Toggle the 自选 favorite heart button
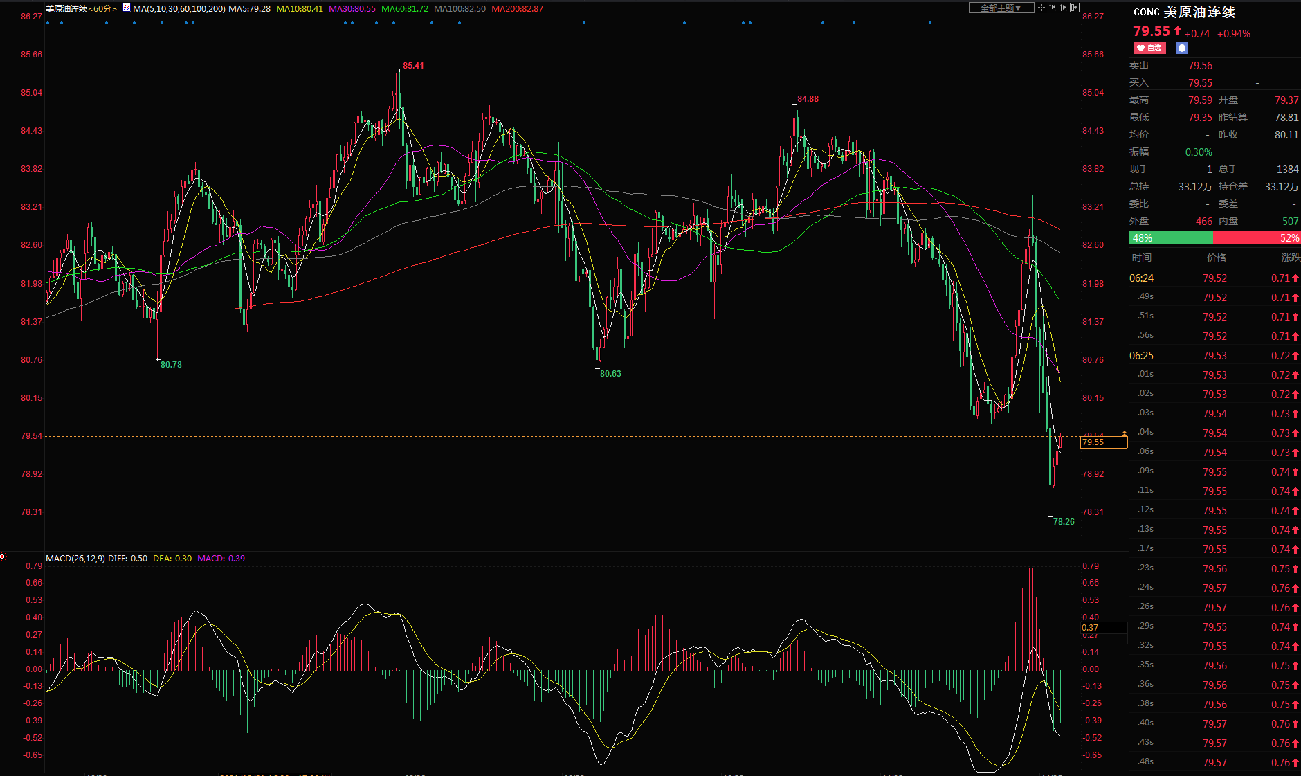1301x776 pixels. pos(1149,48)
